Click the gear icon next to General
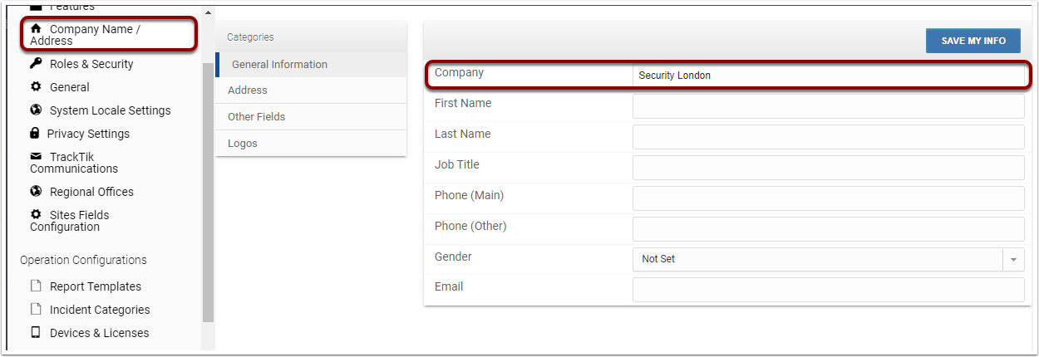The image size is (1039, 357). pyautogui.click(x=36, y=86)
